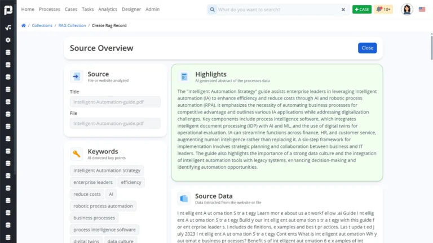The image size is (433, 243).
Task: Click the US flag language selector
Action: click(422, 10)
